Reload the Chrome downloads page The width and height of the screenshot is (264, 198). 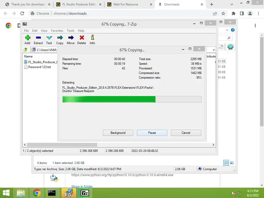(x=22, y=13)
